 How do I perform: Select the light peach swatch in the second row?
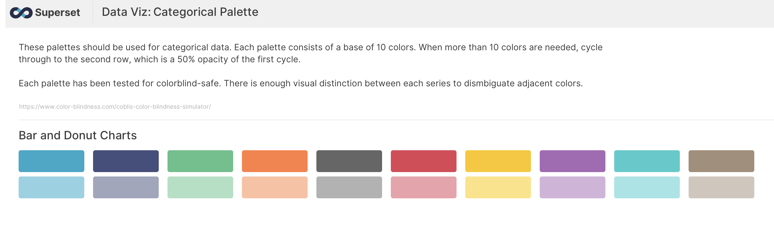tap(275, 187)
